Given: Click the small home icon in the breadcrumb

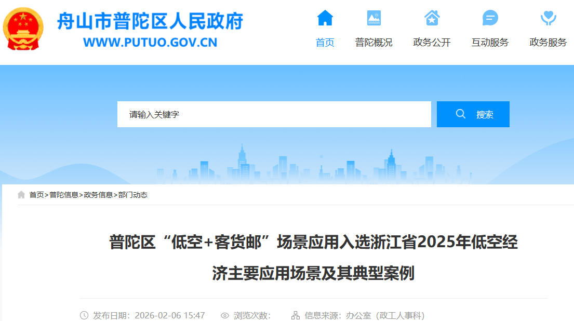Looking at the screenshot, I should (x=21, y=194).
